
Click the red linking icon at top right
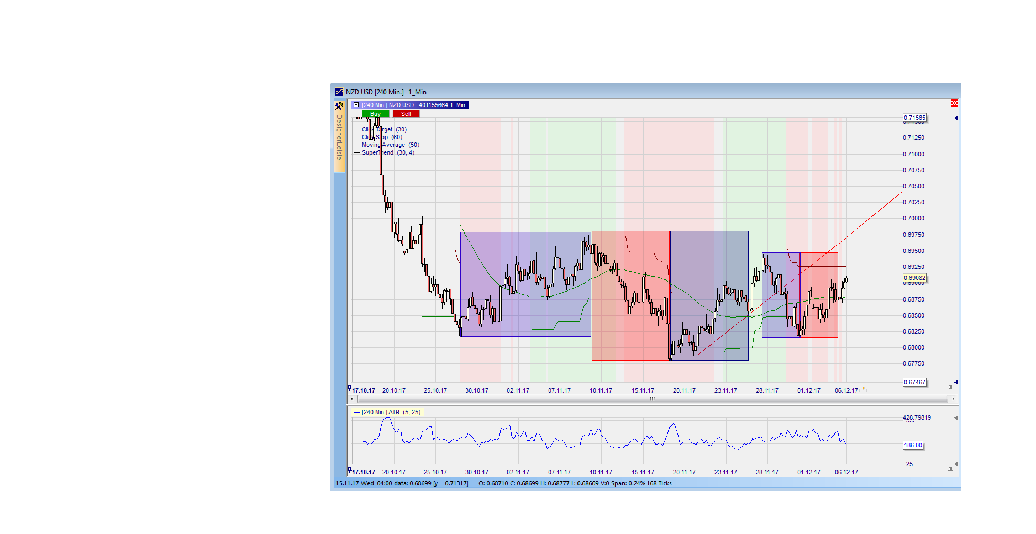pyautogui.click(x=954, y=103)
